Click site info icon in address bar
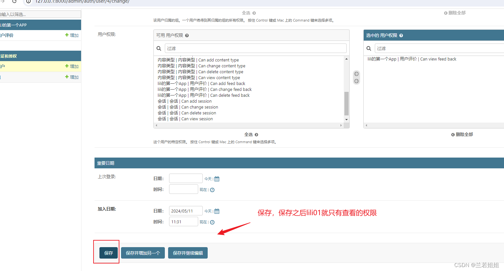 pyautogui.click(x=28, y=1)
